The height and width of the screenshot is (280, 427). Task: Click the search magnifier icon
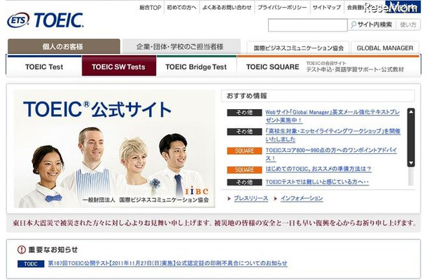pos(353,24)
